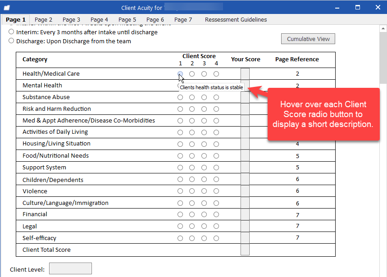The image size is (387, 277).
Task: Click the Client Level input field
Action: point(70,268)
